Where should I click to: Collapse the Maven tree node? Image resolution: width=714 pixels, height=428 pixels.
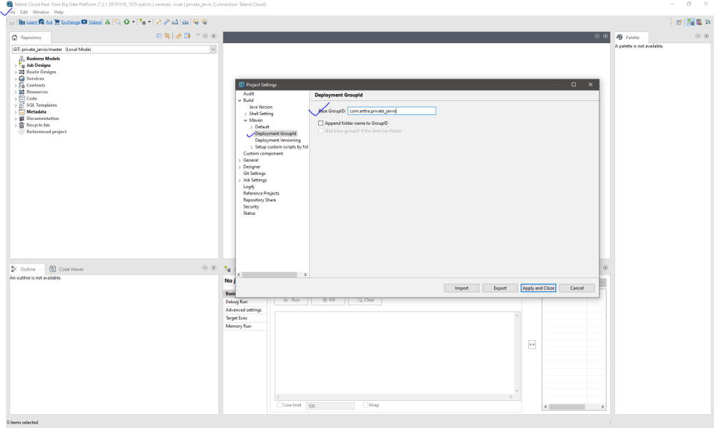(x=246, y=121)
